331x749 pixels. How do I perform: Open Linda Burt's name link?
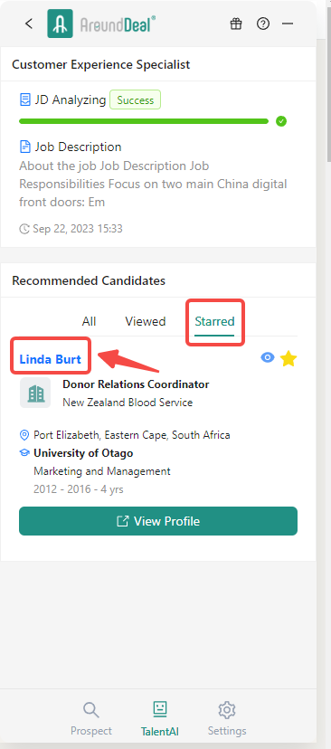coord(50,359)
